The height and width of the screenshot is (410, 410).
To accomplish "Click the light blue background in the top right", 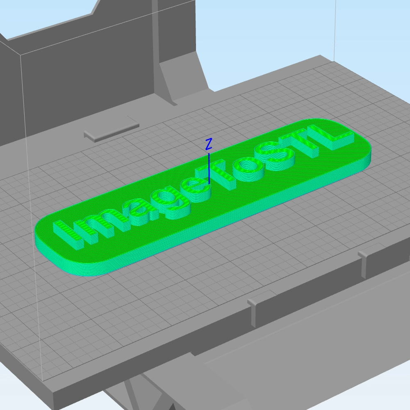I will [369, 33].
